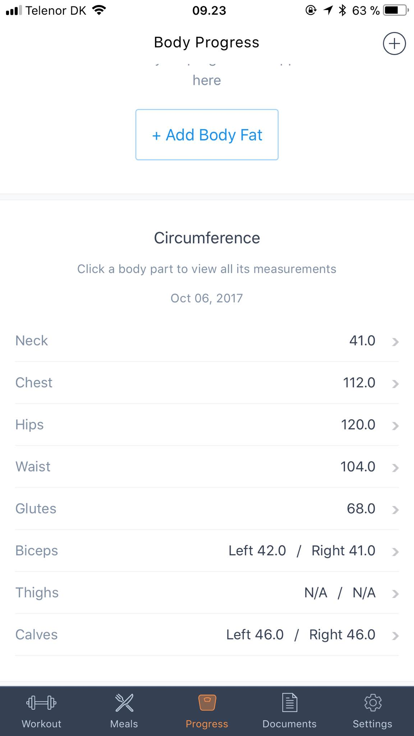
Task: View Biceps Left 42.0 / Right 41.0 measurements
Action: pos(207,551)
